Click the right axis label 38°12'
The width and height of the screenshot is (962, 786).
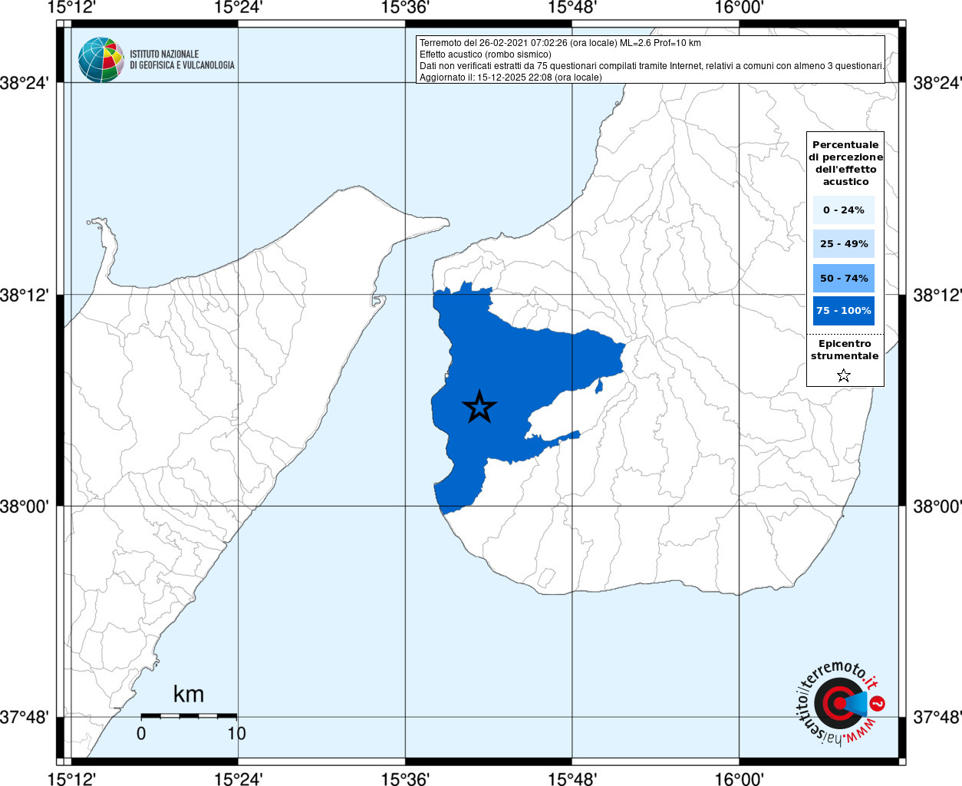coord(937,295)
